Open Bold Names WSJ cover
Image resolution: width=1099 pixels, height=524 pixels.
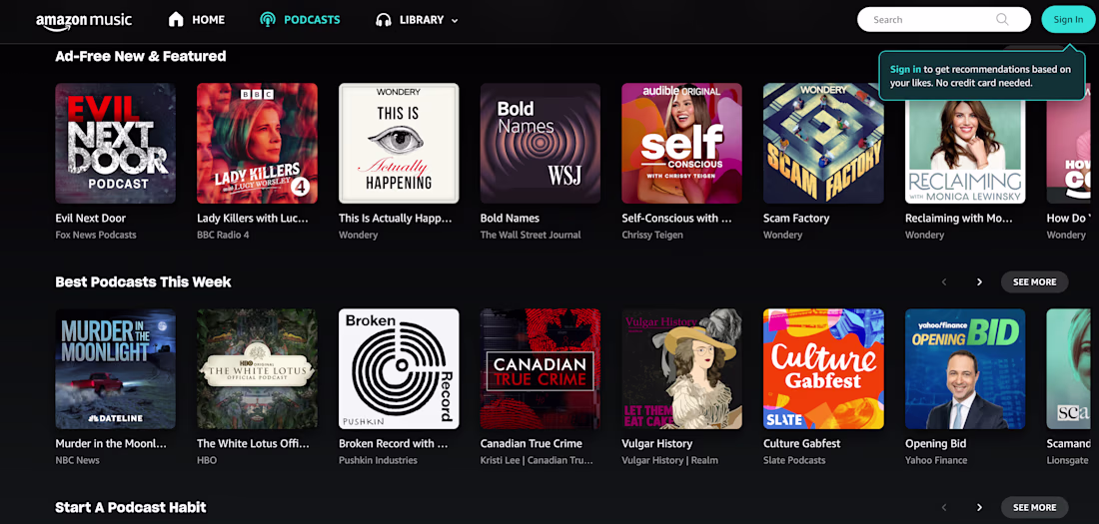coord(541,144)
